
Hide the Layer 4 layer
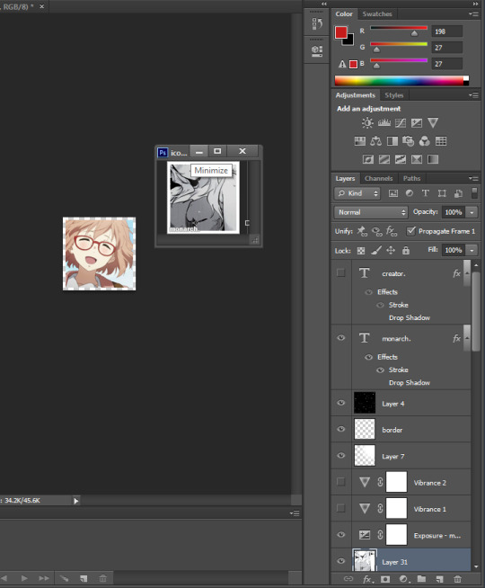tap(340, 403)
